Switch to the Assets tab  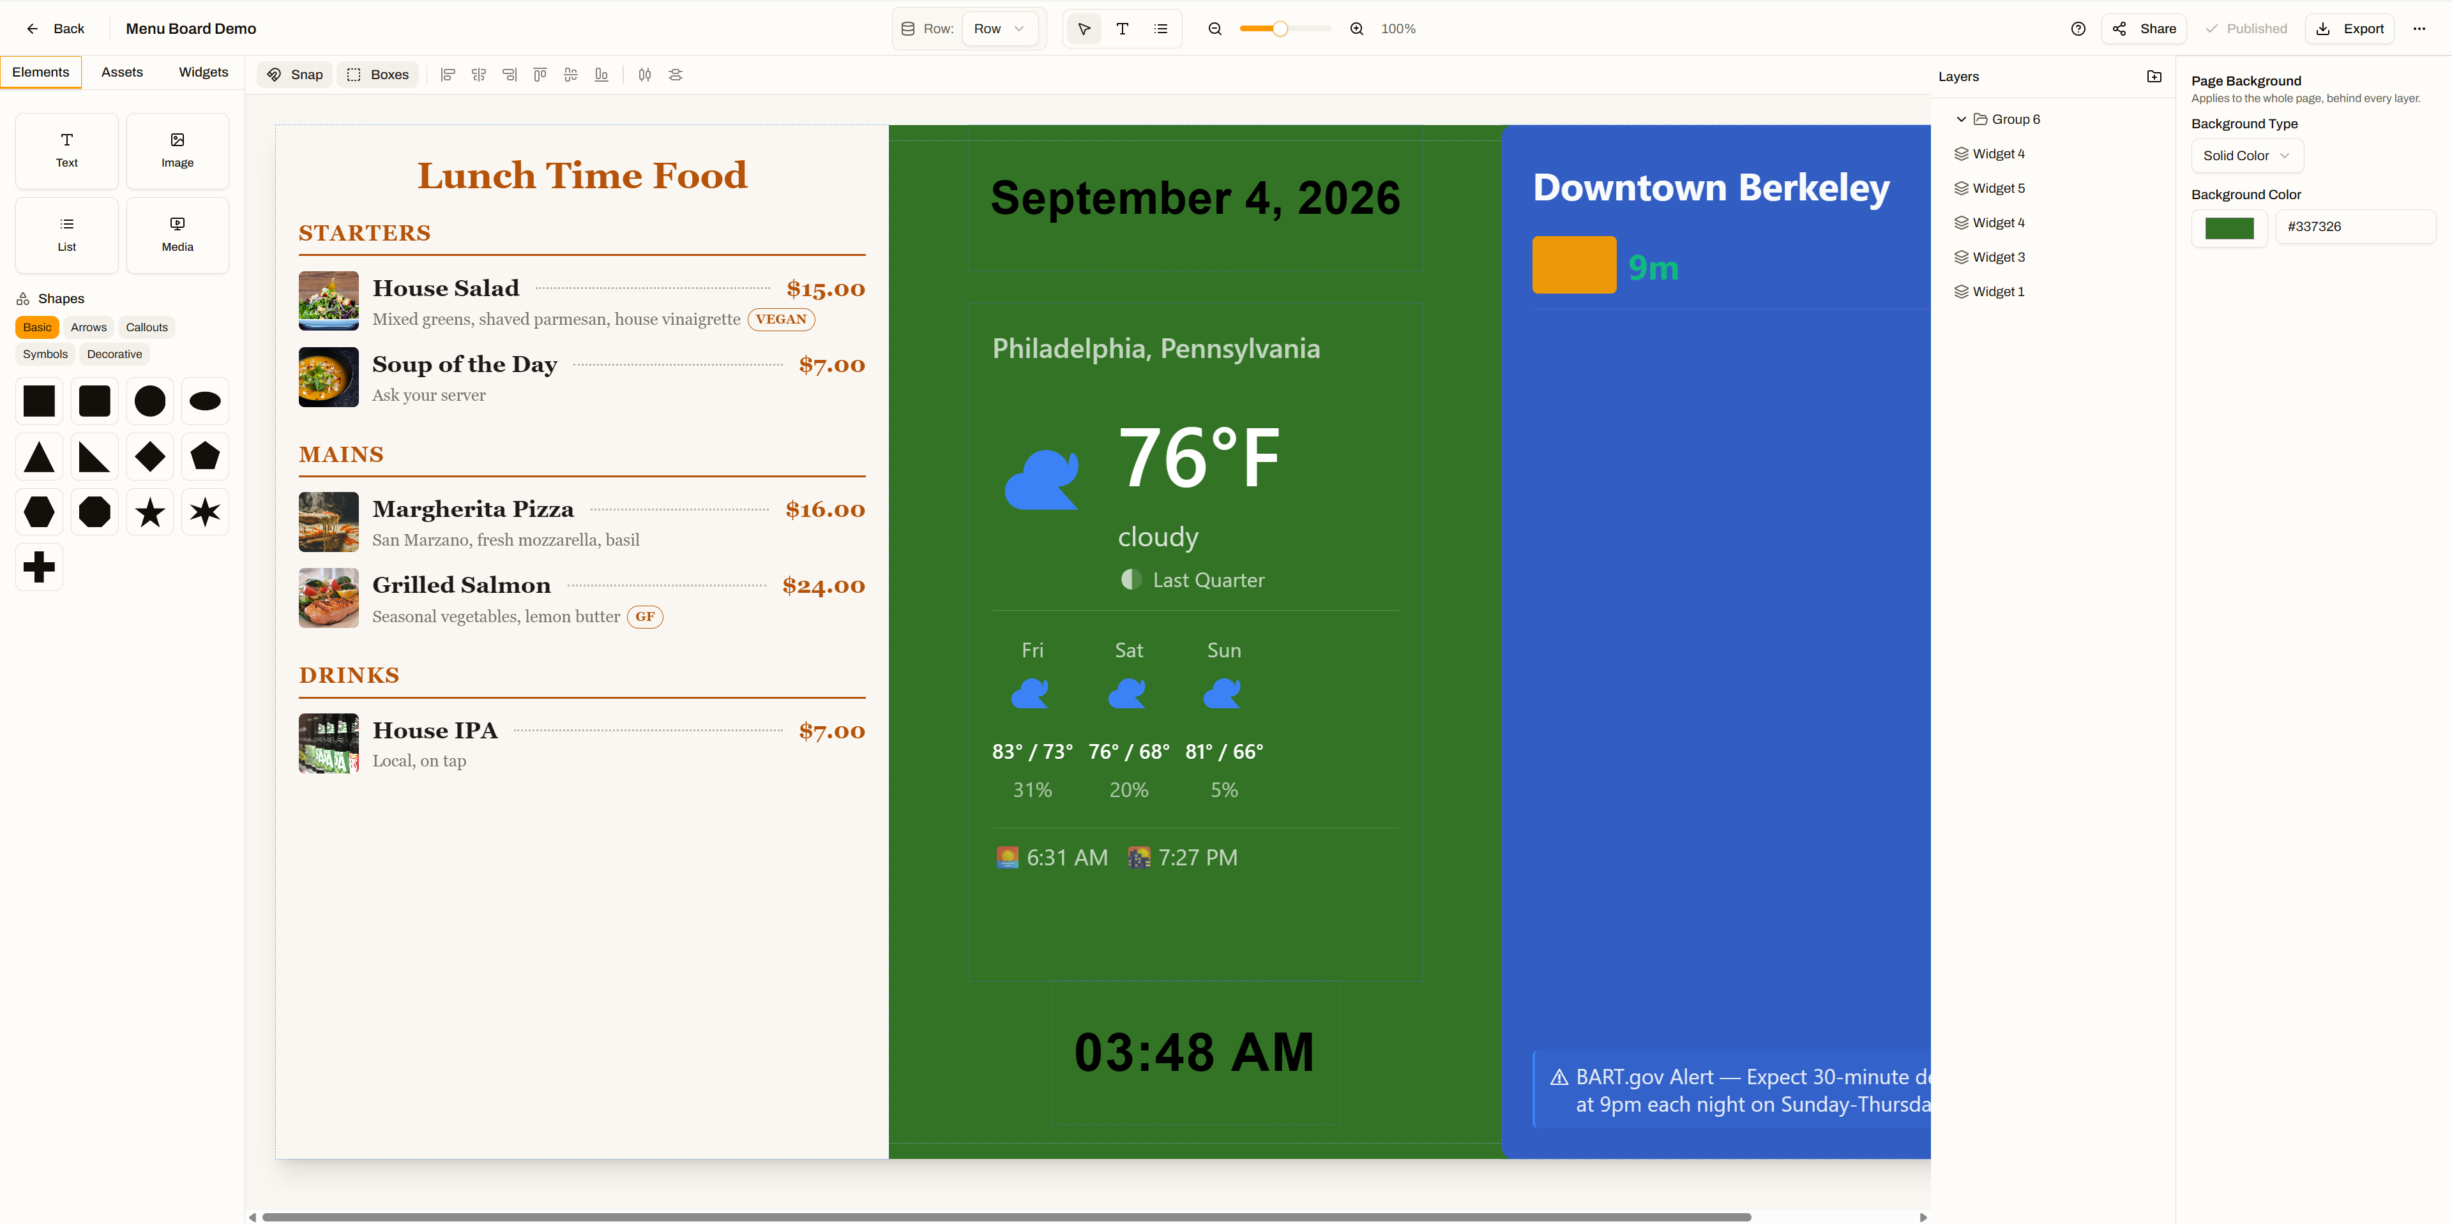pyautogui.click(x=122, y=72)
